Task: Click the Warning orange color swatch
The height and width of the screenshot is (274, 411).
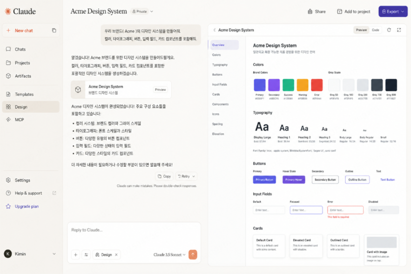Action: [x=303, y=85]
